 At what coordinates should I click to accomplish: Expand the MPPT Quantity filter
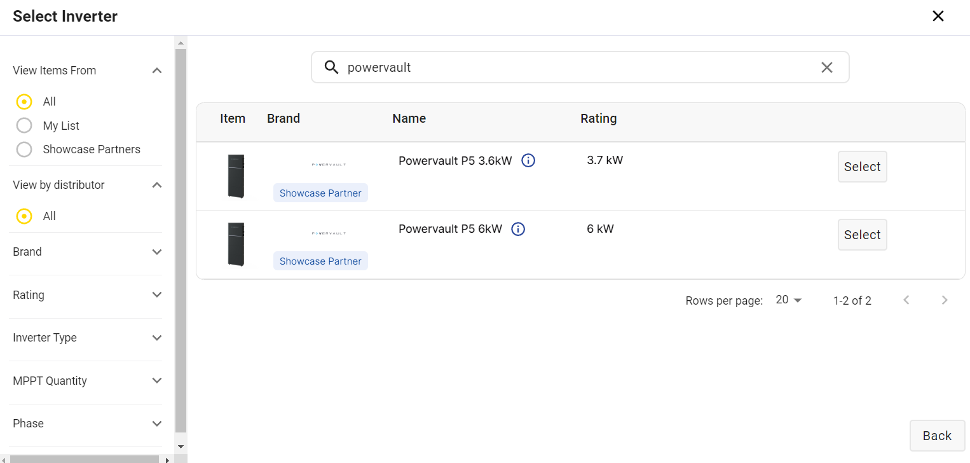point(157,381)
